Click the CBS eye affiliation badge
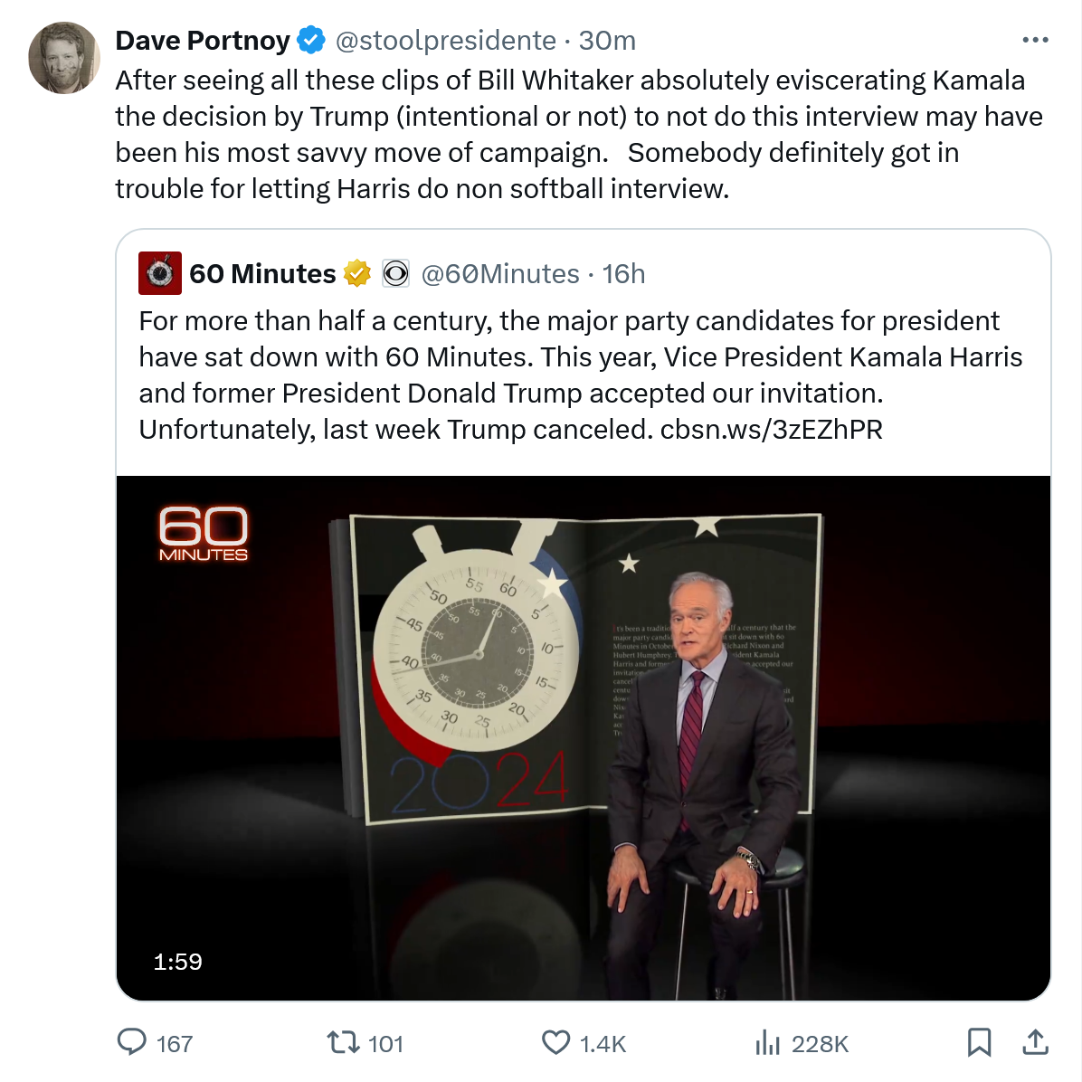The image size is (1082, 1082). (395, 273)
